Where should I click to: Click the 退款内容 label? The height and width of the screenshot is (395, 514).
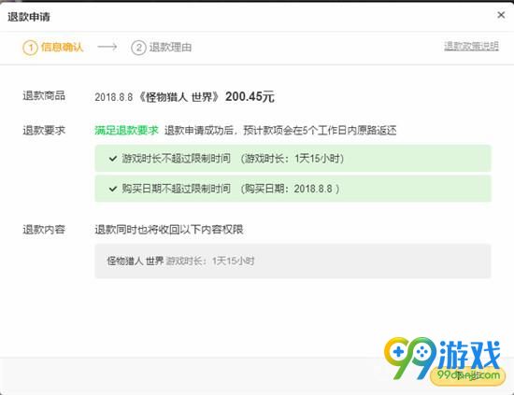(44, 230)
